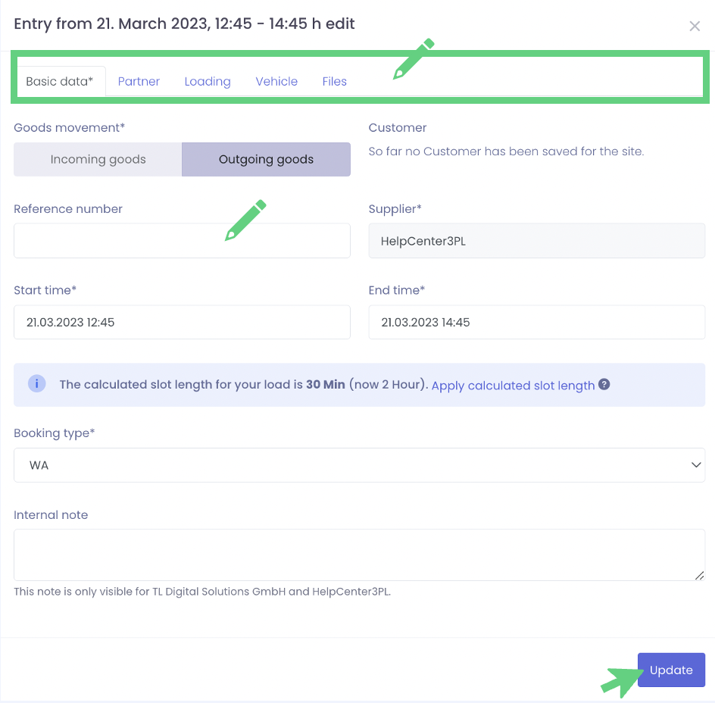Click the Start time field

182,322
